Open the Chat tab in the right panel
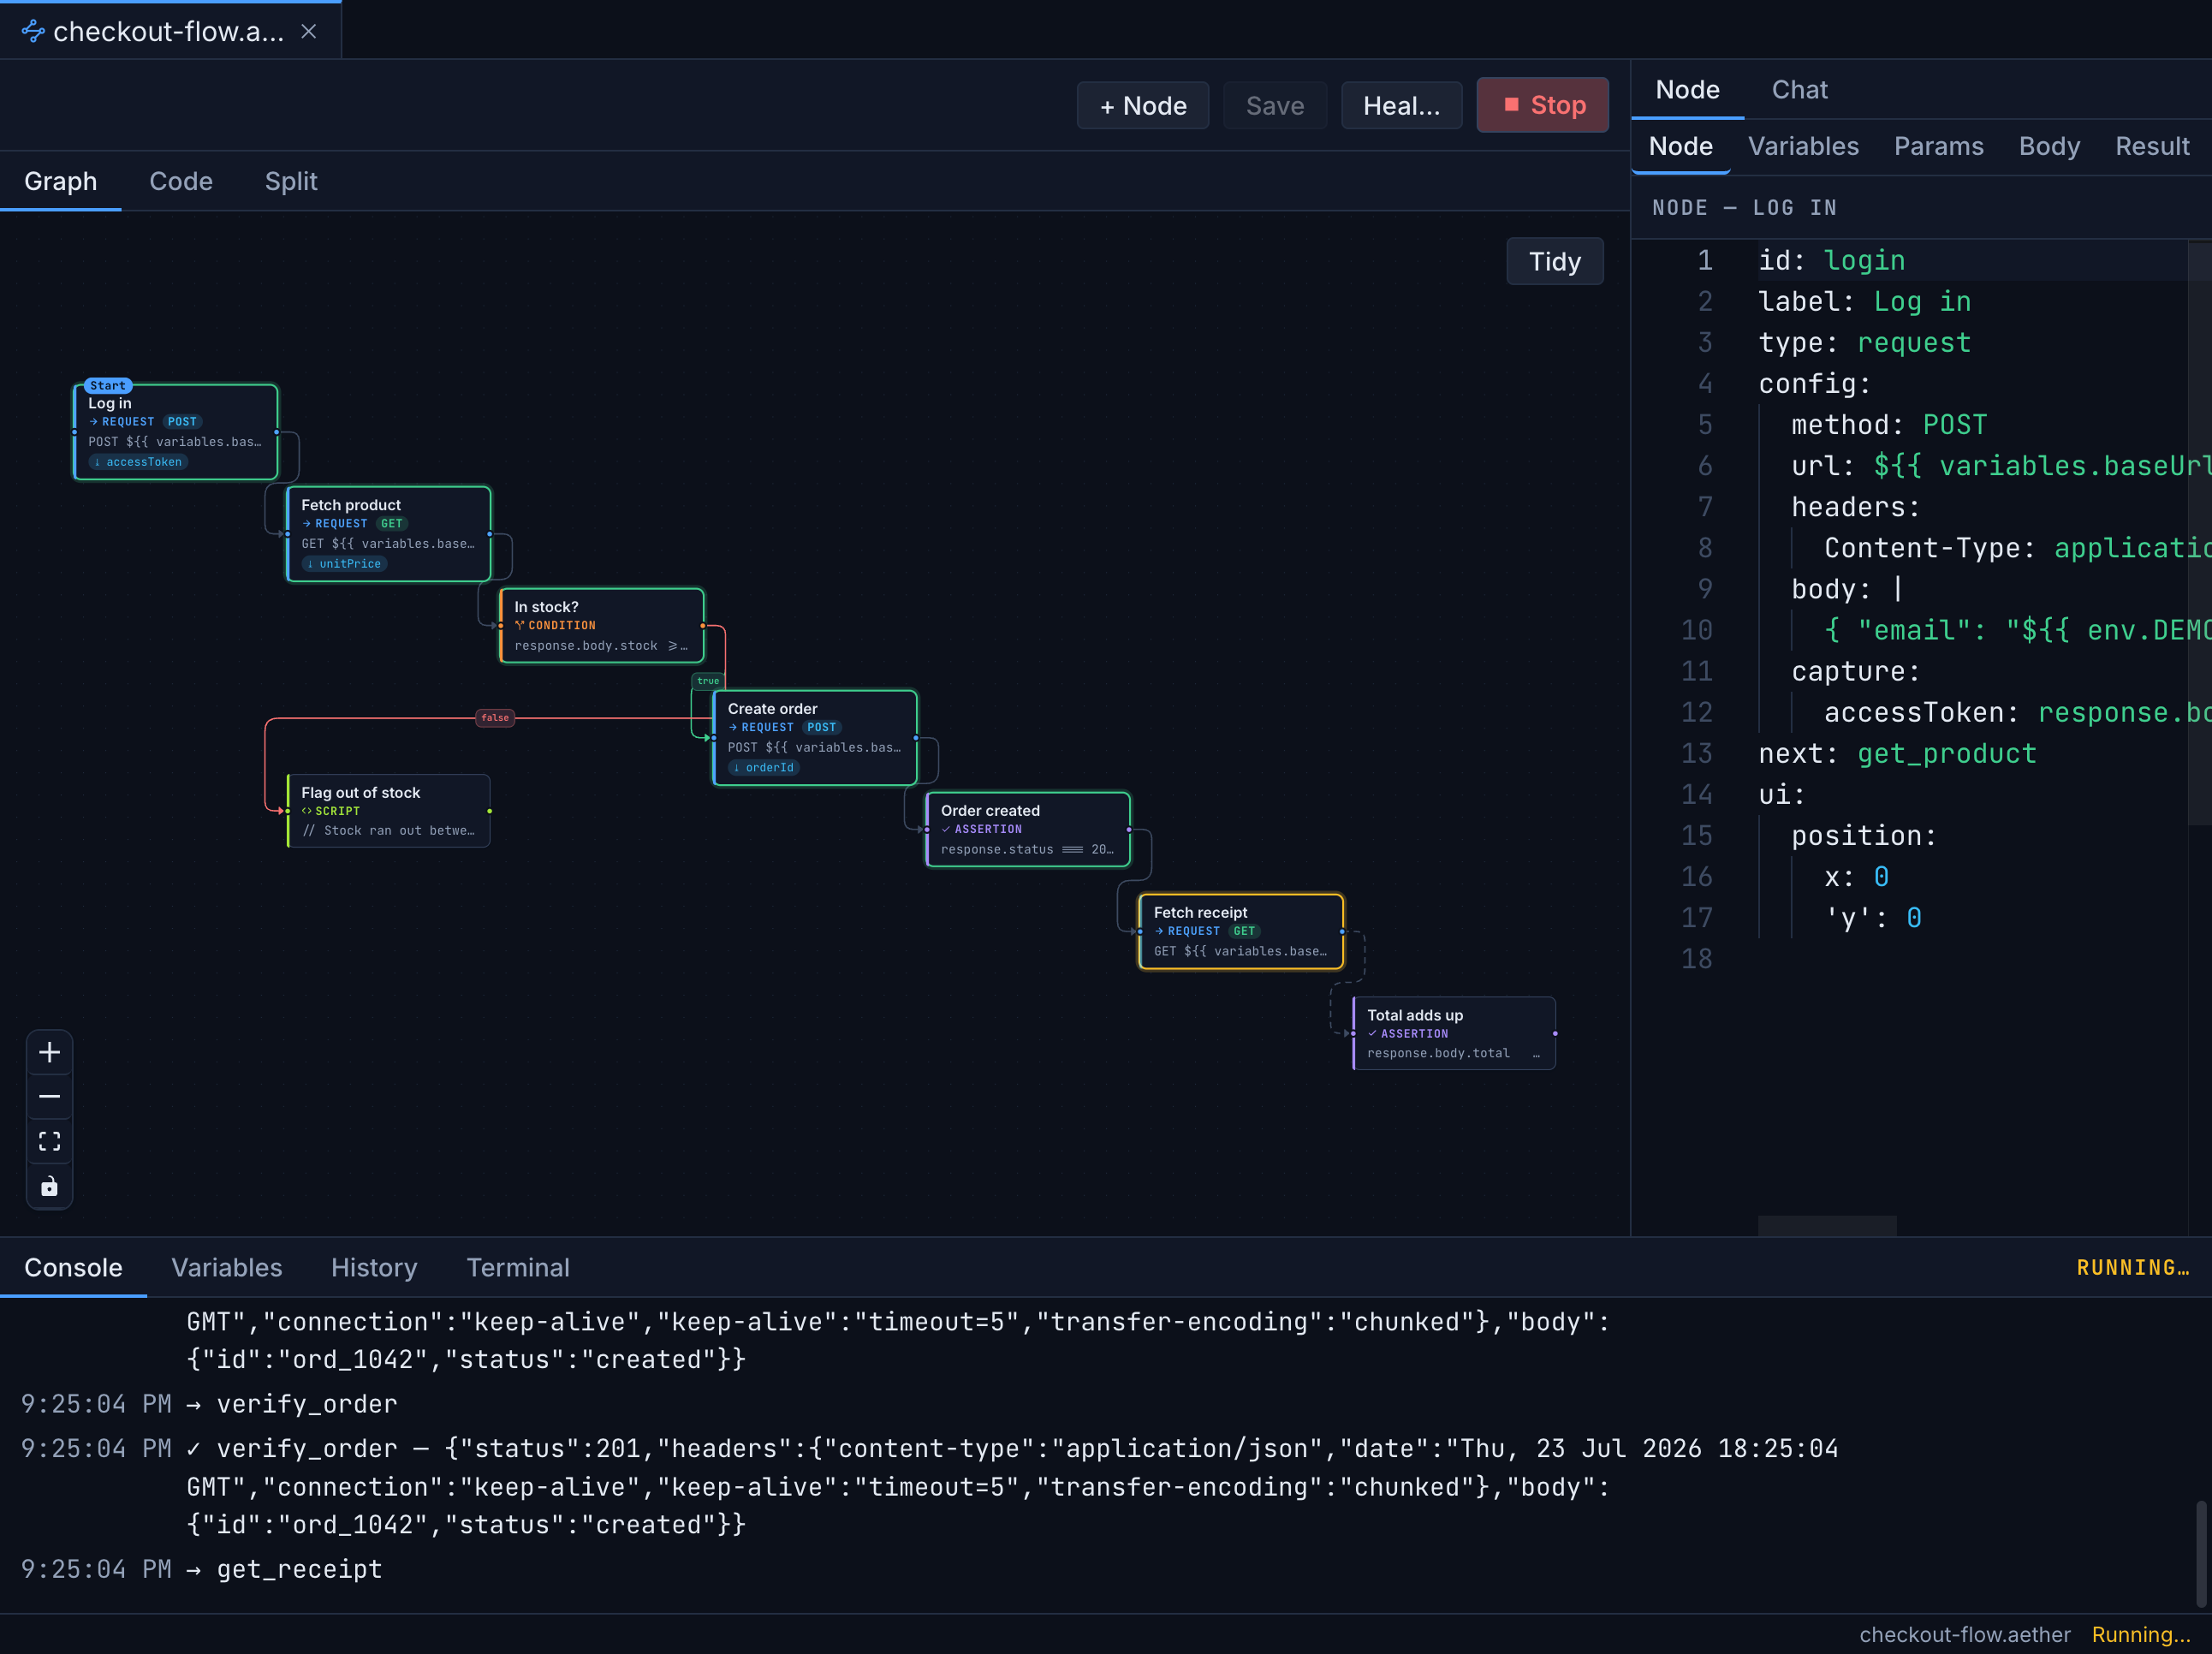The height and width of the screenshot is (1654, 2212). click(x=1799, y=90)
